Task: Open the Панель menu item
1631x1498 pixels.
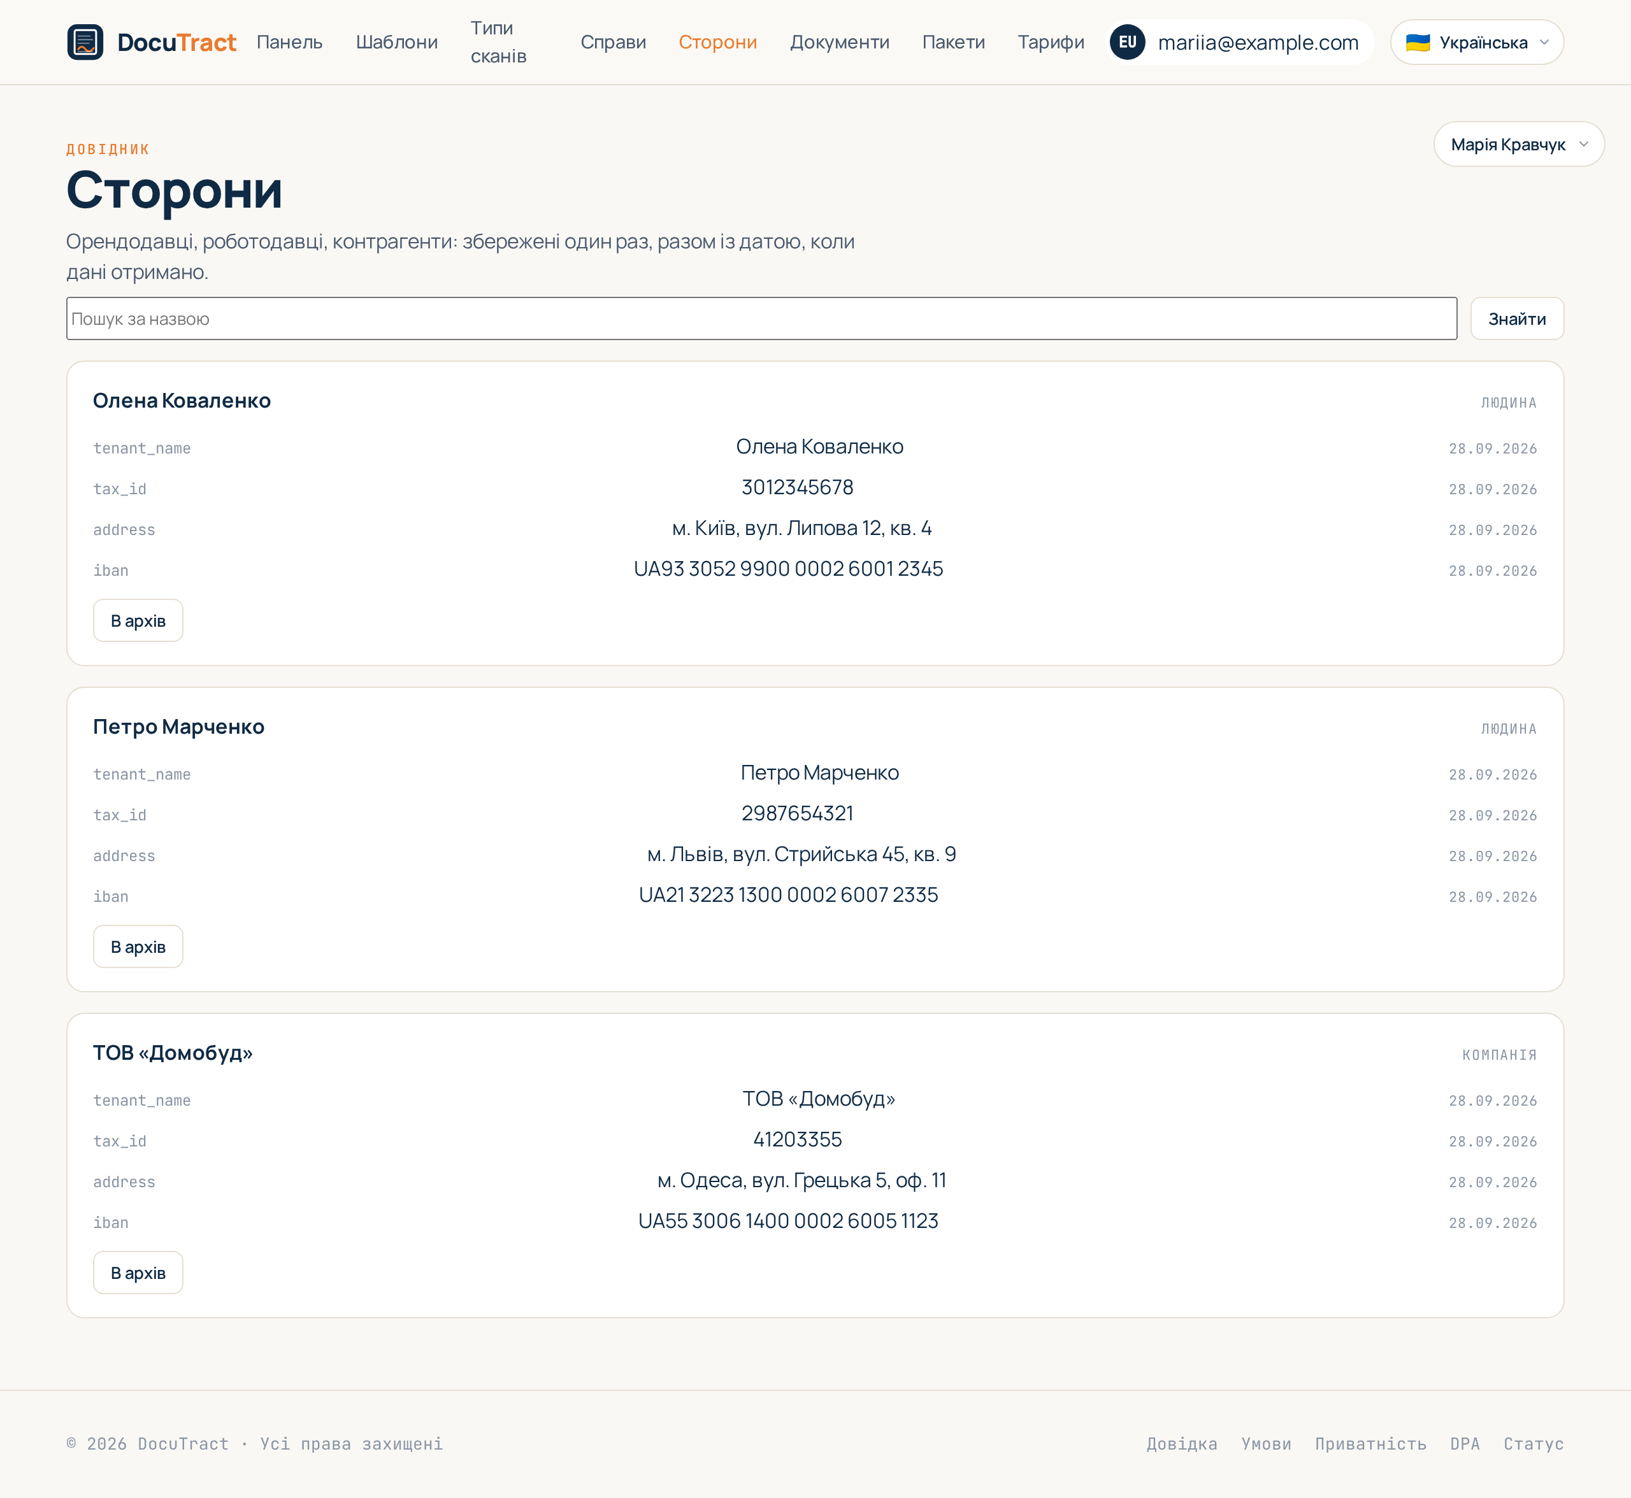Action: (289, 42)
